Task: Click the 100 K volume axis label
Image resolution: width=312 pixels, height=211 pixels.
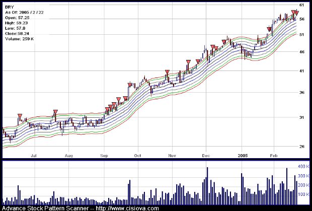Action: tap(303, 194)
